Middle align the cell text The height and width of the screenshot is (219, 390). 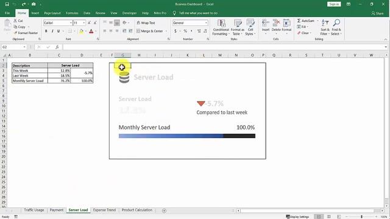111,23
